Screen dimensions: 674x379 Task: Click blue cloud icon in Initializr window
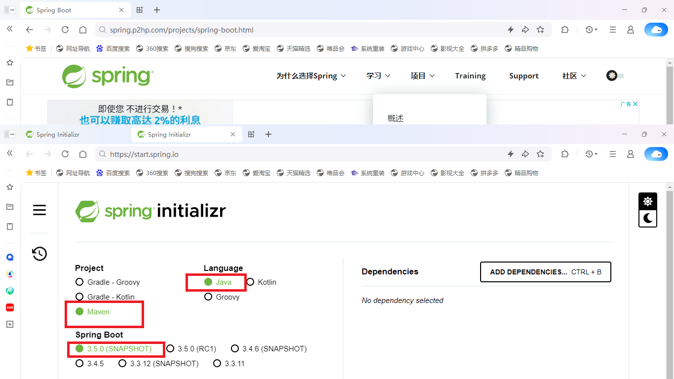(x=656, y=154)
